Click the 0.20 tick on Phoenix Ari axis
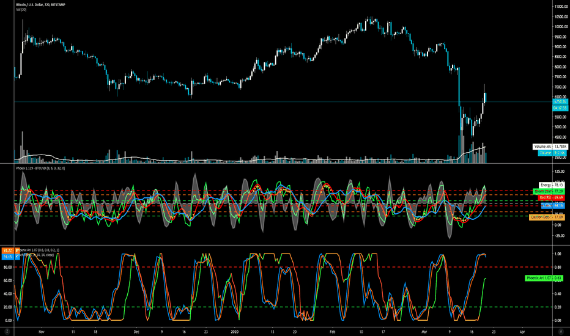This screenshot has height=336, width=570. 557,307
